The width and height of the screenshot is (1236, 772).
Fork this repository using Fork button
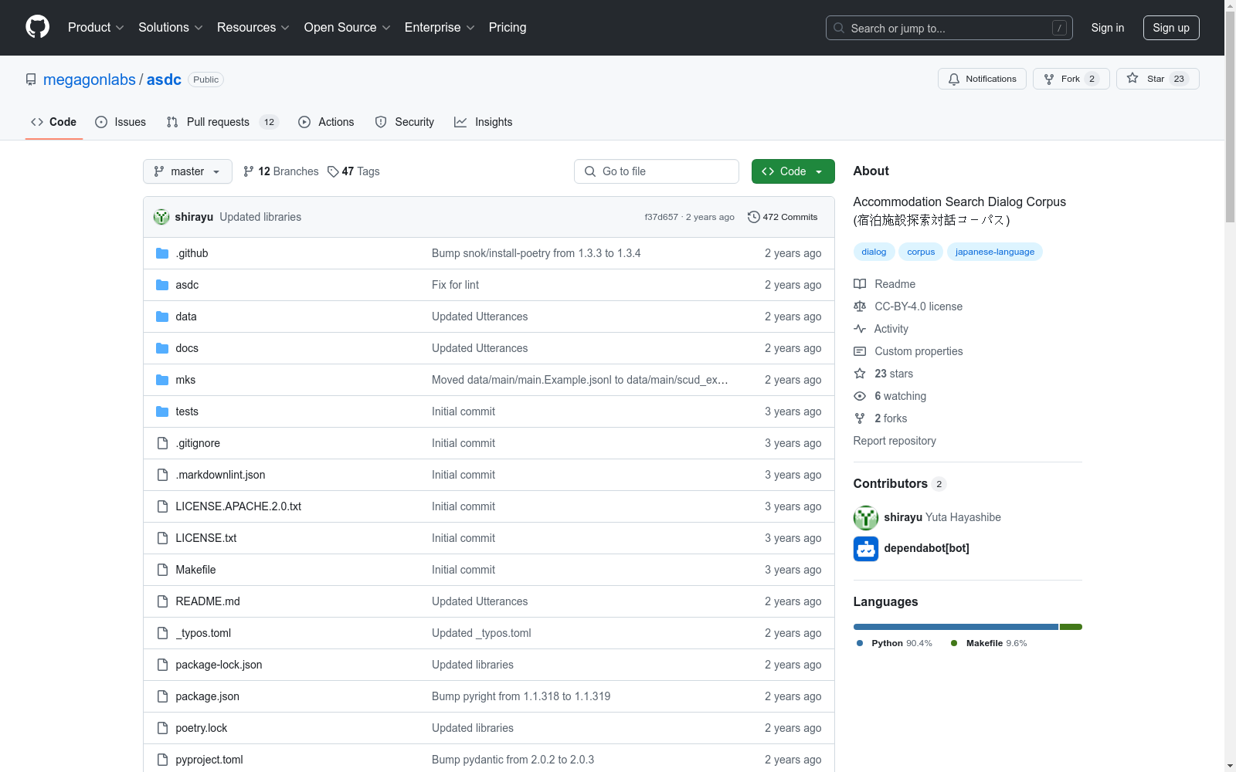point(1071,79)
